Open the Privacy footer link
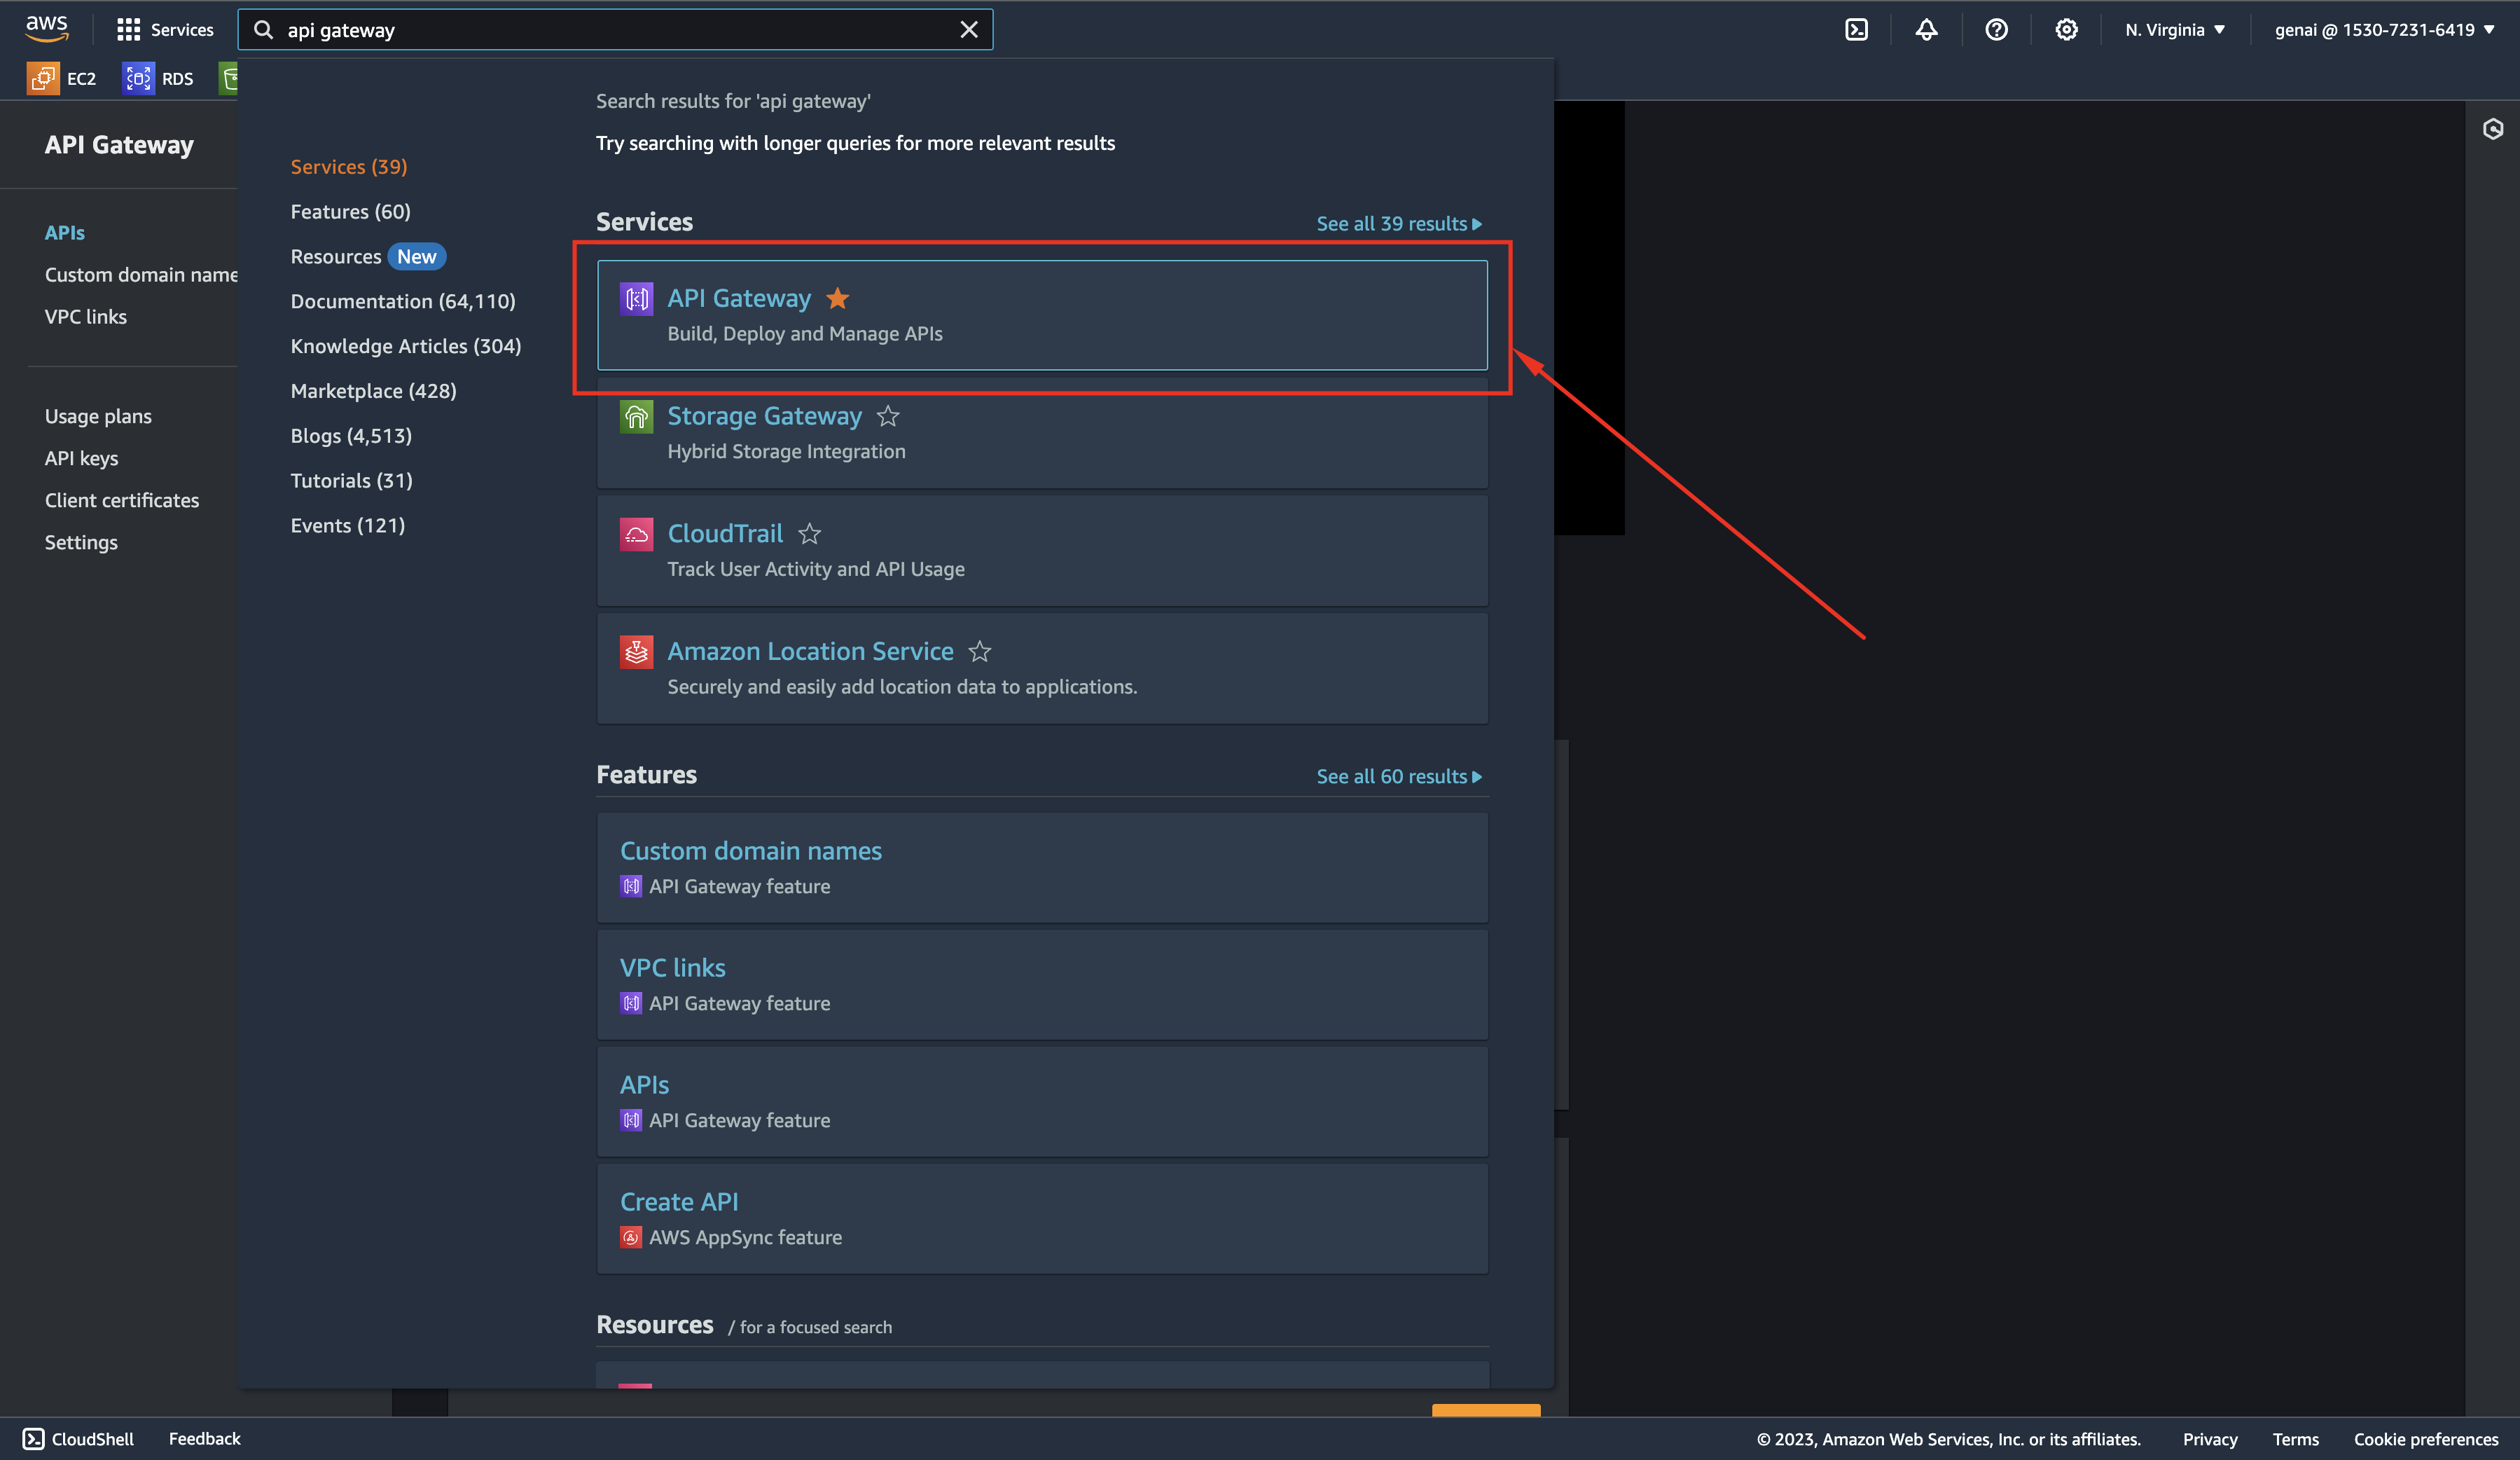2520x1460 pixels. [2209, 1439]
